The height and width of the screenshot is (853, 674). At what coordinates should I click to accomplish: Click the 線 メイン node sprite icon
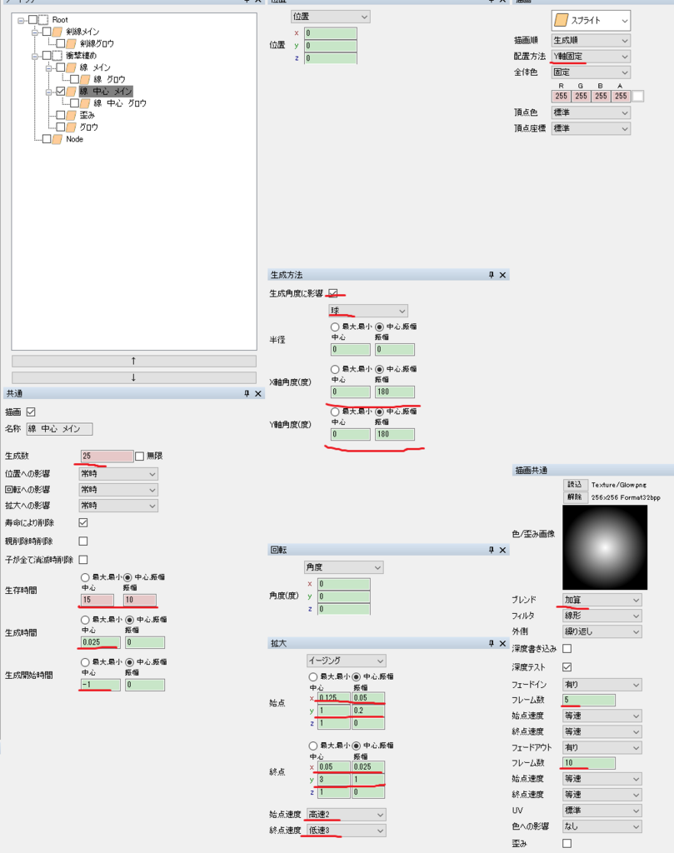coord(72,67)
